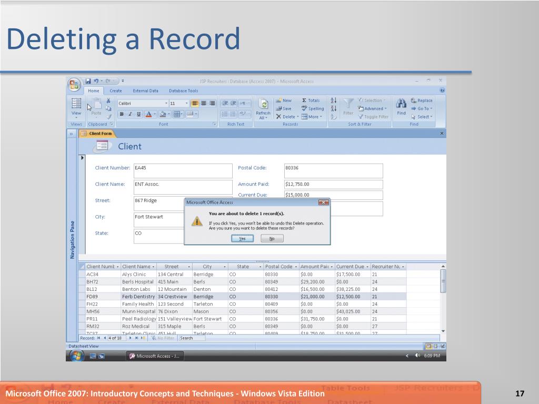
Task: Click New record in Records group
Action: click(x=284, y=100)
